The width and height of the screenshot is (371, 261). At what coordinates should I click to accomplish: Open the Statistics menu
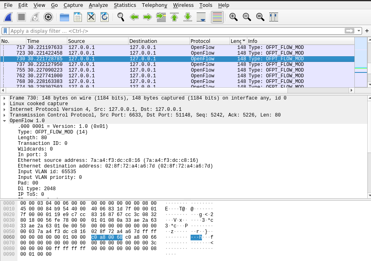coord(125,5)
